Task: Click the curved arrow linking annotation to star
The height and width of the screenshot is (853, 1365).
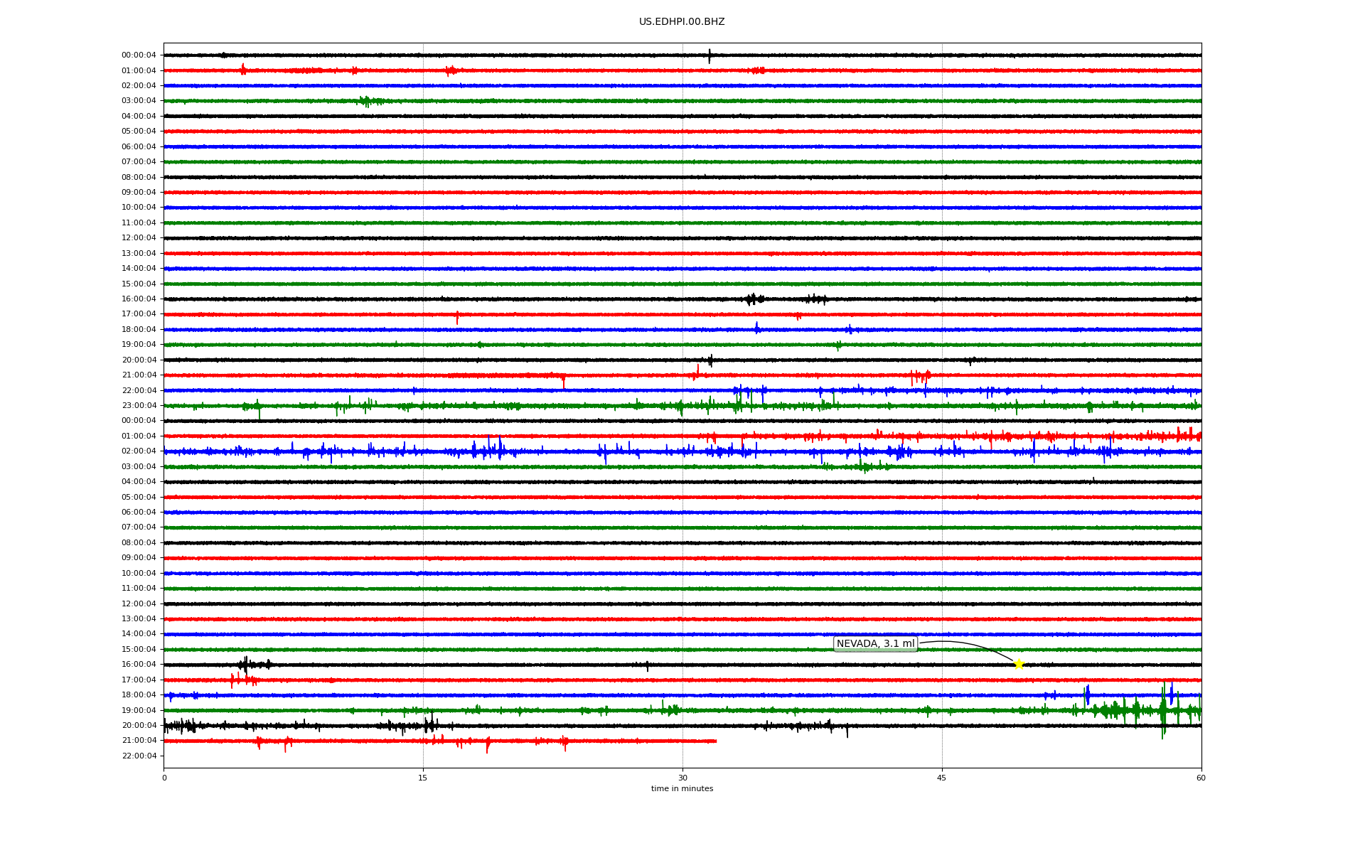Action: click(974, 644)
